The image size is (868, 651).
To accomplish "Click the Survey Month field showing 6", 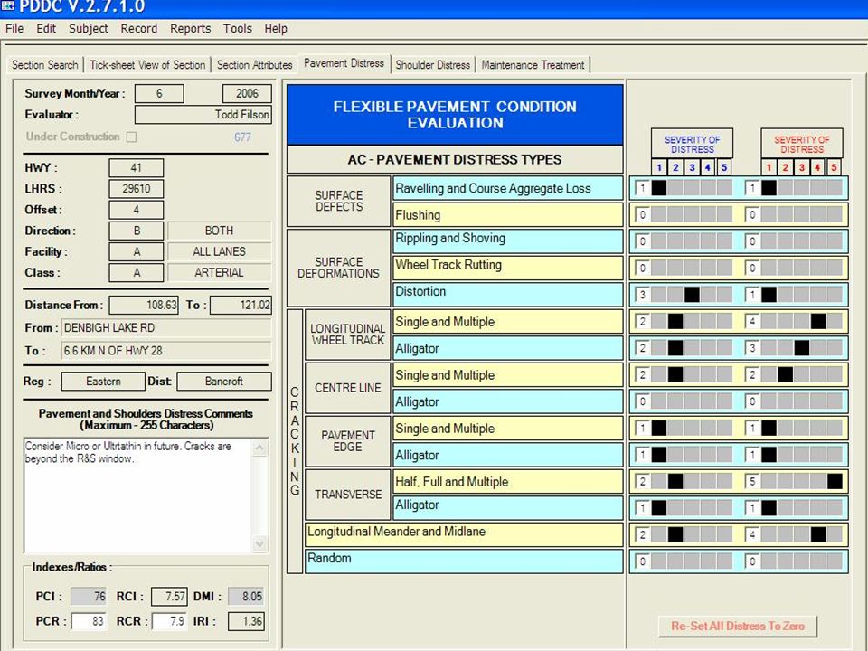I will coord(159,93).
